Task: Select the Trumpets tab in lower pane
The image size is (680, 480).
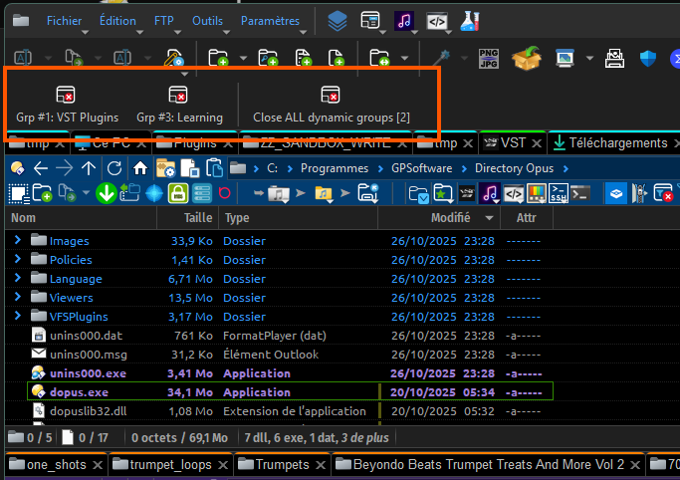Action: pyautogui.click(x=282, y=464)
